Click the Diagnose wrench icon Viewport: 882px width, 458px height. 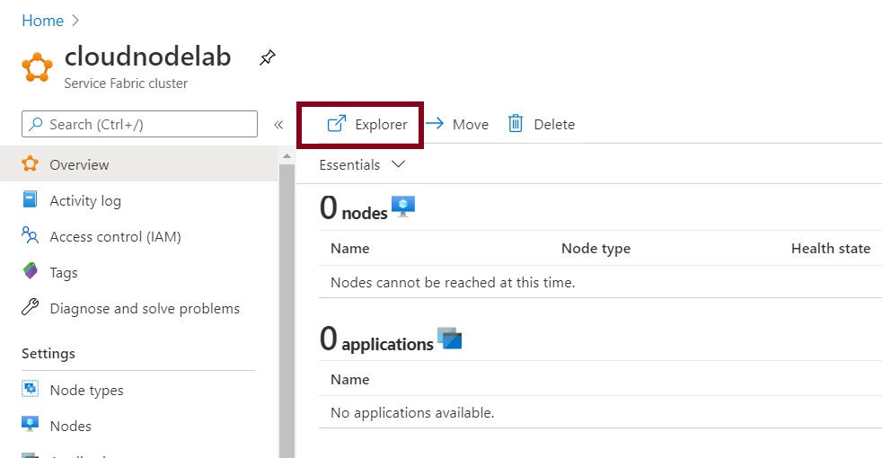coord(30,307)
